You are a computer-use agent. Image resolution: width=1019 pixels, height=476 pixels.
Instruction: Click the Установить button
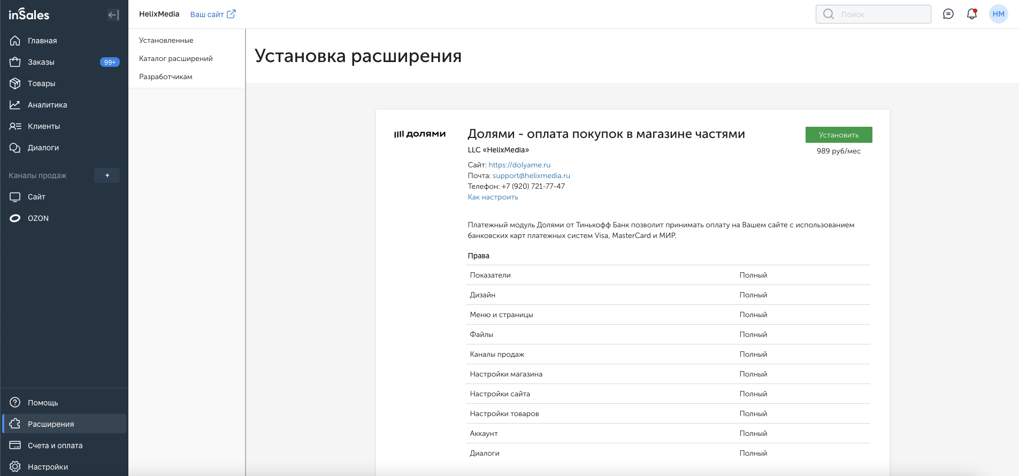[839, 135]
